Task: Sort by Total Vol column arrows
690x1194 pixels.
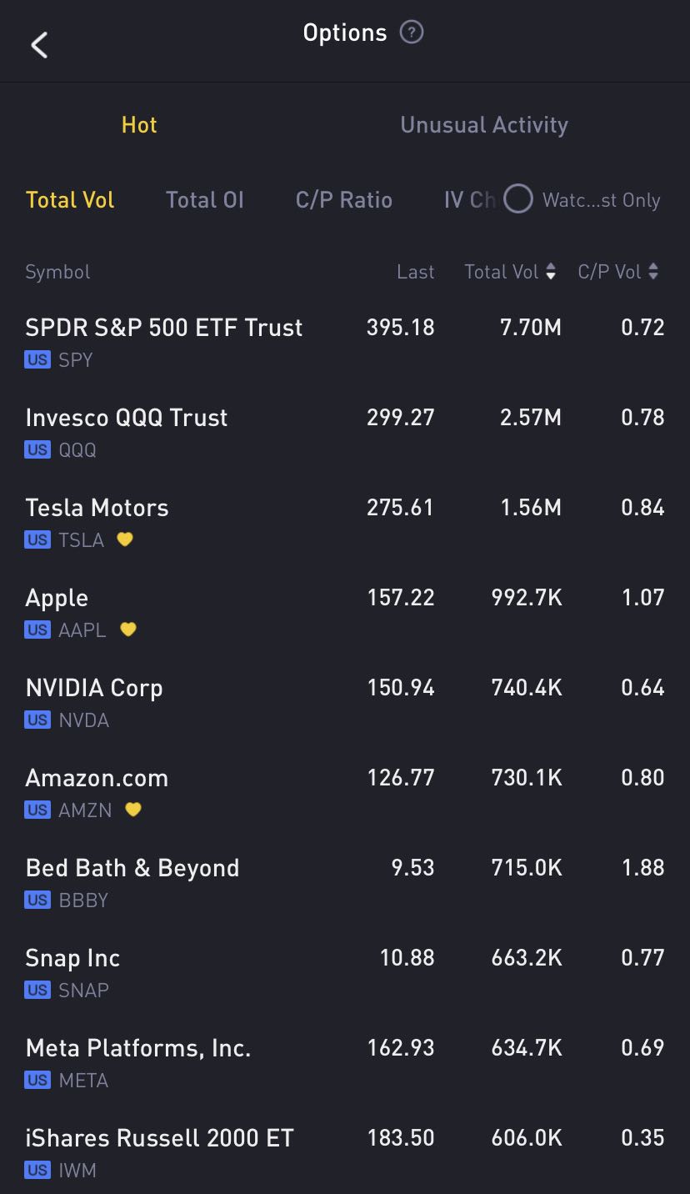Action: [551, 272]
